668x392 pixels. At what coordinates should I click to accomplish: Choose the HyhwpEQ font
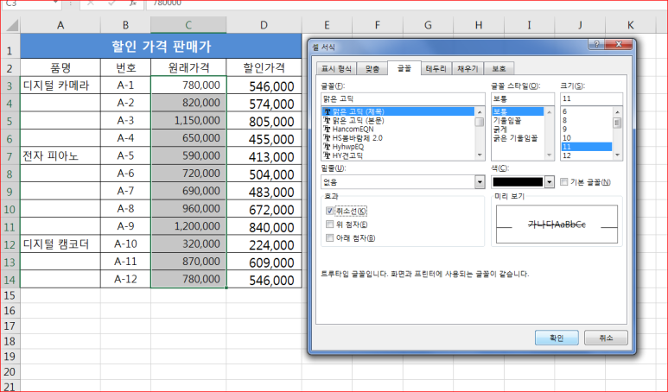click(398, 147)
